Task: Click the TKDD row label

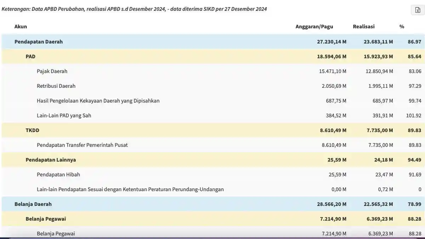Action: 32,130
